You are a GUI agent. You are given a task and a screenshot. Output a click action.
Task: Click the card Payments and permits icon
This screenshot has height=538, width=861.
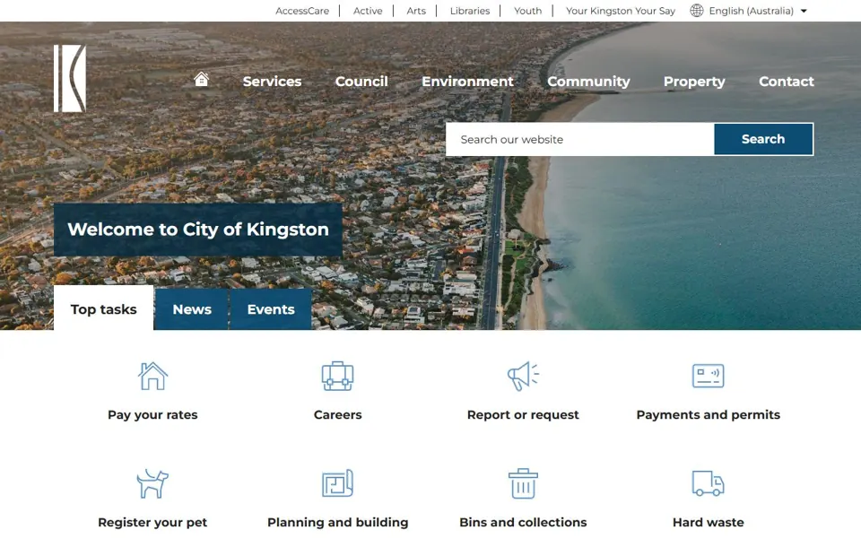(708, 376)
